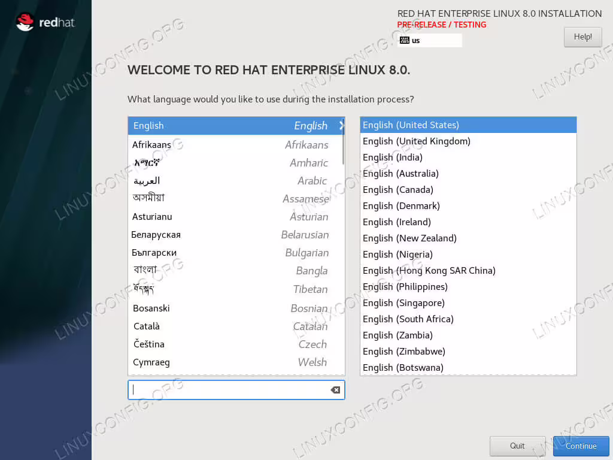
Task: Select English (South Africa) locale
Action: click(x=468, y=319)
